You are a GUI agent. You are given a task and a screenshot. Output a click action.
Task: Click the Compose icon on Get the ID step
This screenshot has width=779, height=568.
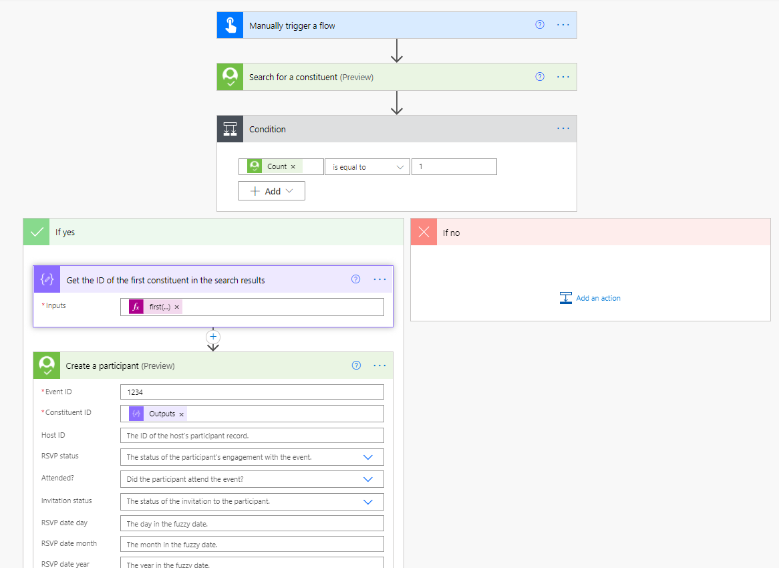point(47,280)
